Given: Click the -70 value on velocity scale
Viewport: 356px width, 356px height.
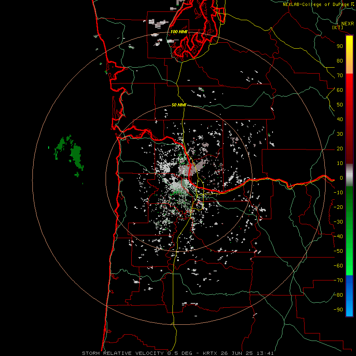Looking at the screenshot, I should pyautogui.click(x=338, y=280).
